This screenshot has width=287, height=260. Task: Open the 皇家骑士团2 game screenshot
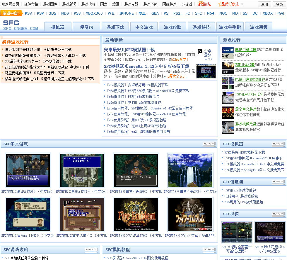tap(28, 214)
